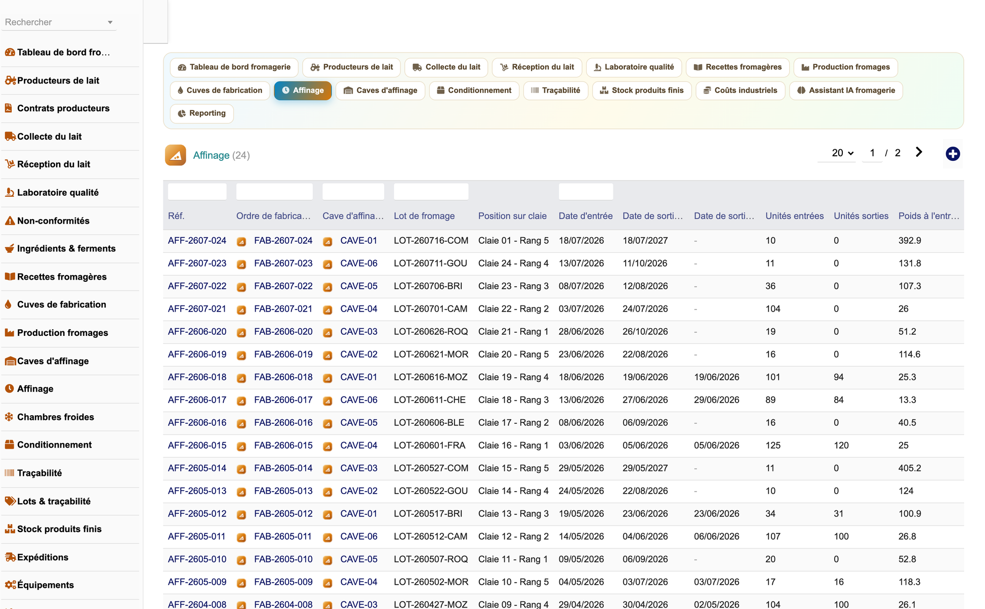This screenshot has width=985, height=609.
Task: Click the blue plus icon to add Affinage record
Action: point(953,154)
